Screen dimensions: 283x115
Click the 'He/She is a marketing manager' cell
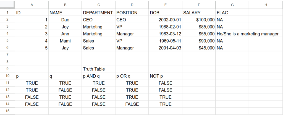click(x=247, y=34)
